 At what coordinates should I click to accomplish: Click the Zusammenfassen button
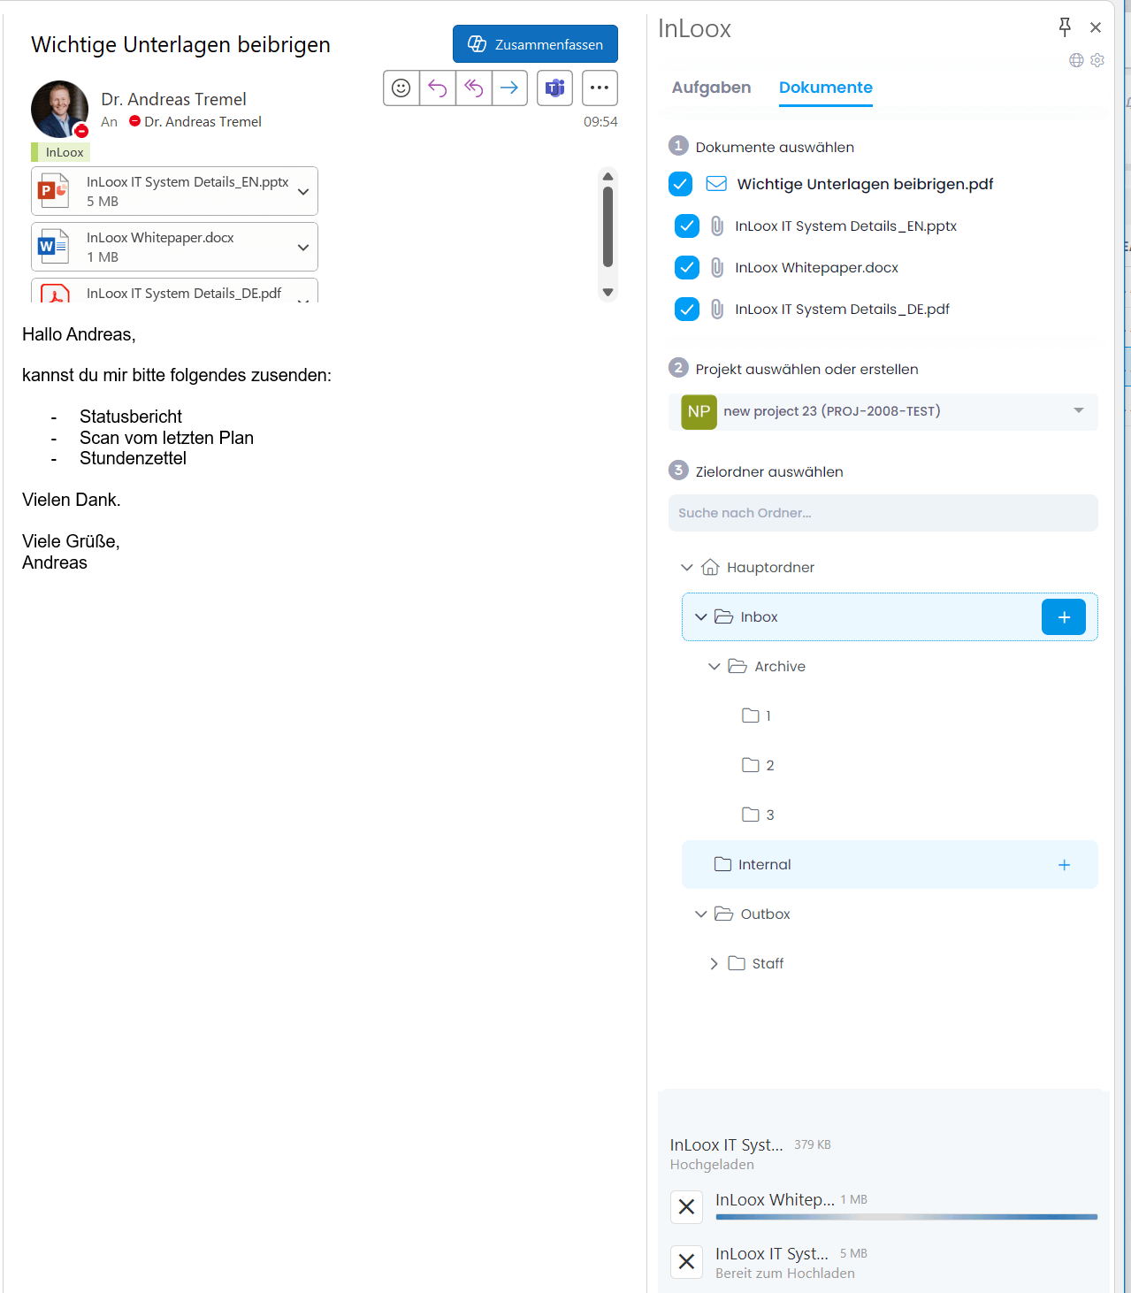point(535,44)
